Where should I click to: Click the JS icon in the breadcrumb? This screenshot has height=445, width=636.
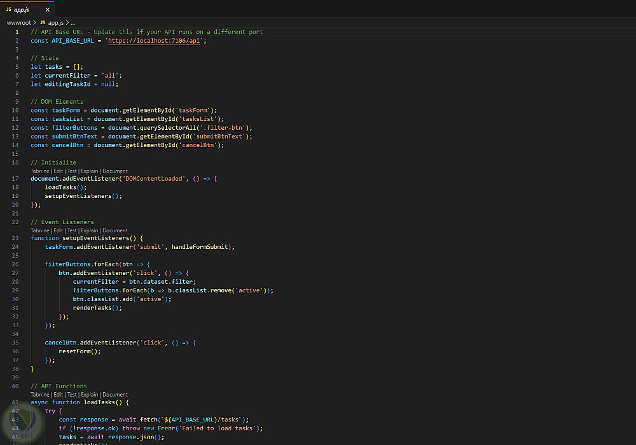[x=43, y=23]
